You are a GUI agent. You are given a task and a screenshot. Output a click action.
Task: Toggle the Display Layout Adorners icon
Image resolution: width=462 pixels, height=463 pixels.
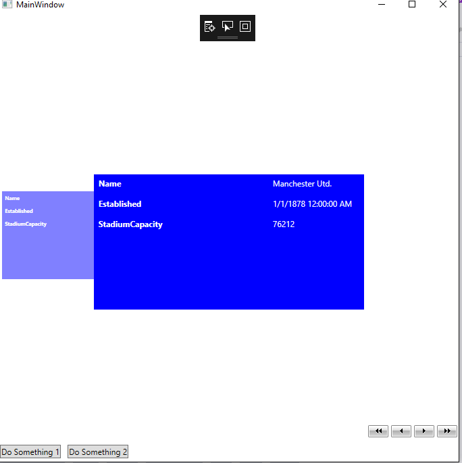[x=245, y=26]
